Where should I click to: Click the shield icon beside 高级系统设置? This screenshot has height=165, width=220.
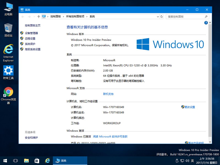pos(22,49)
